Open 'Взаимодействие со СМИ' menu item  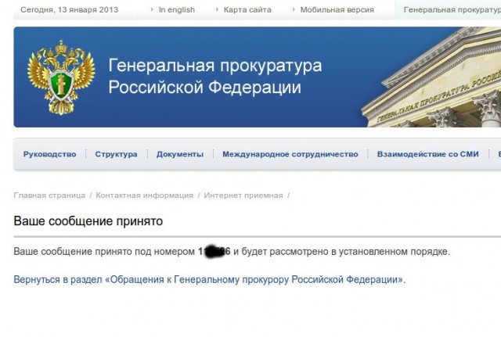tap(428, 155)
